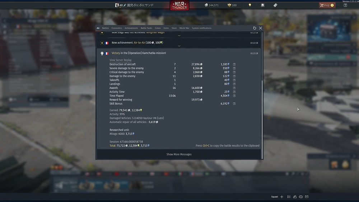Click the Reward for winning value 19,973
The width and height of the screenshot is (359, 202).
pos(197,100)
